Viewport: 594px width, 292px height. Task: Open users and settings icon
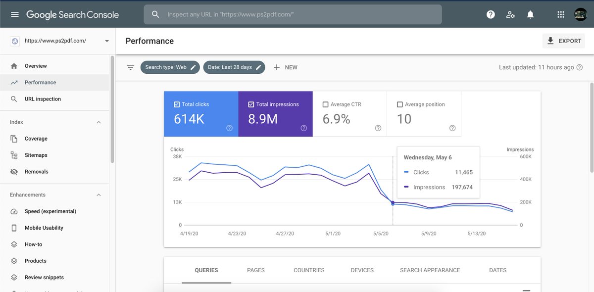(x=510, y=14)
